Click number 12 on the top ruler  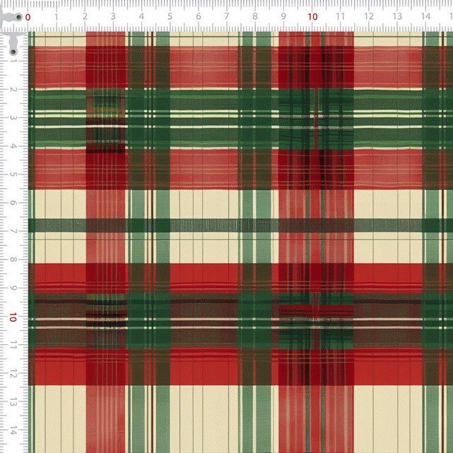[368, 17]
